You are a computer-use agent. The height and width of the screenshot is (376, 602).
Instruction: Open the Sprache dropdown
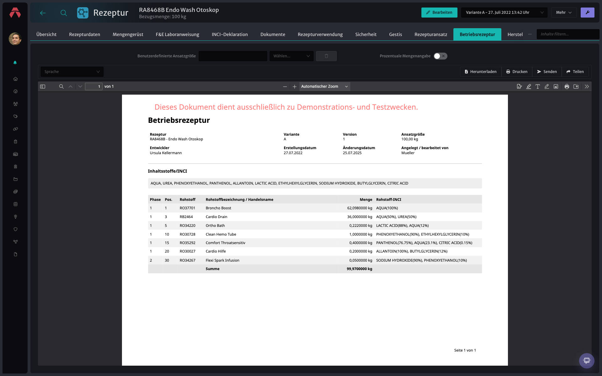click(72, 72)
